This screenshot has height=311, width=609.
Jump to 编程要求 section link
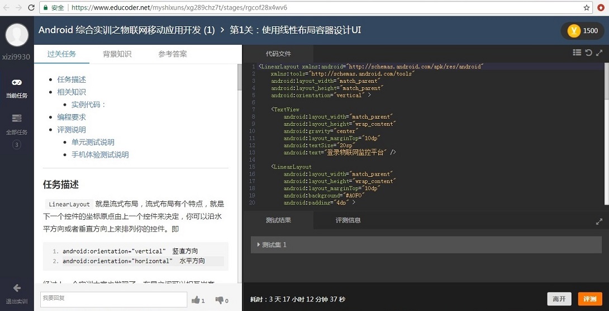pos(72,117)
